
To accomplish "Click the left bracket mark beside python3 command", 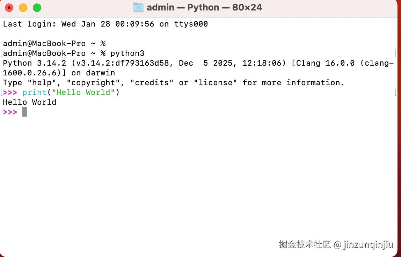I will pos(1,53).
